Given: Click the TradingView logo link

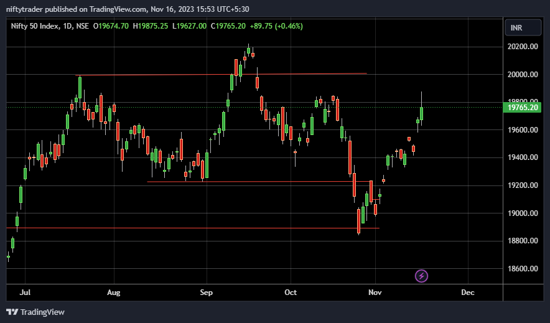Looking at the screenshot, I should pos(35,312).
